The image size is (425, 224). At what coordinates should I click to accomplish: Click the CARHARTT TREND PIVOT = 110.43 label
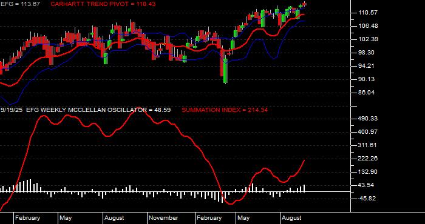103,4
